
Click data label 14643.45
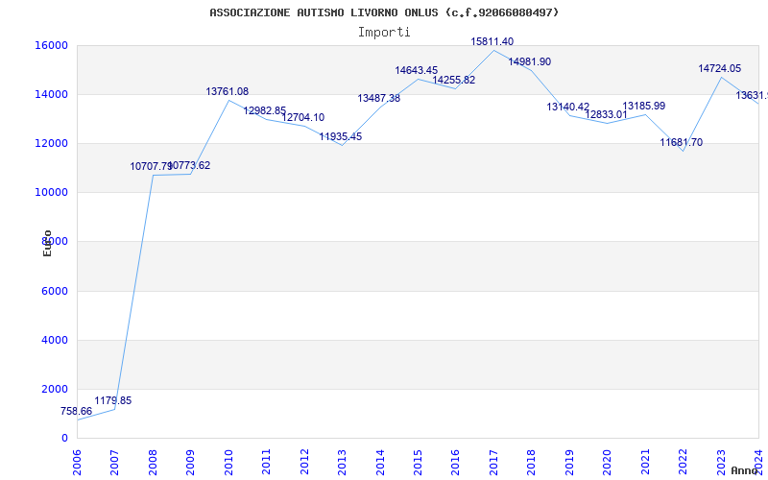pyautogui.click(x=417, y=70)
